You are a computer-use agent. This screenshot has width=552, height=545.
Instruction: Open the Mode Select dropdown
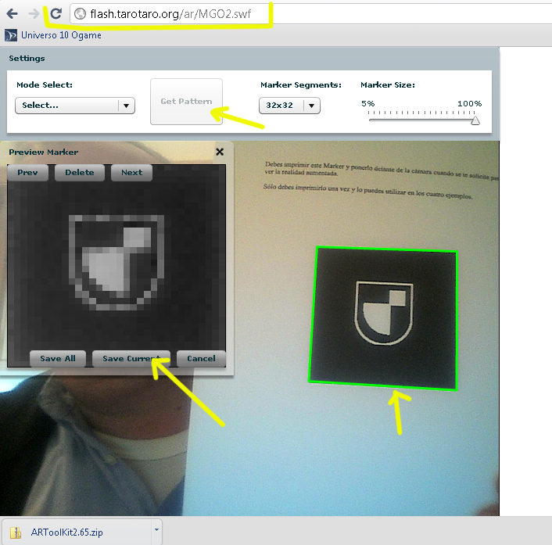(x=75, y=106)
